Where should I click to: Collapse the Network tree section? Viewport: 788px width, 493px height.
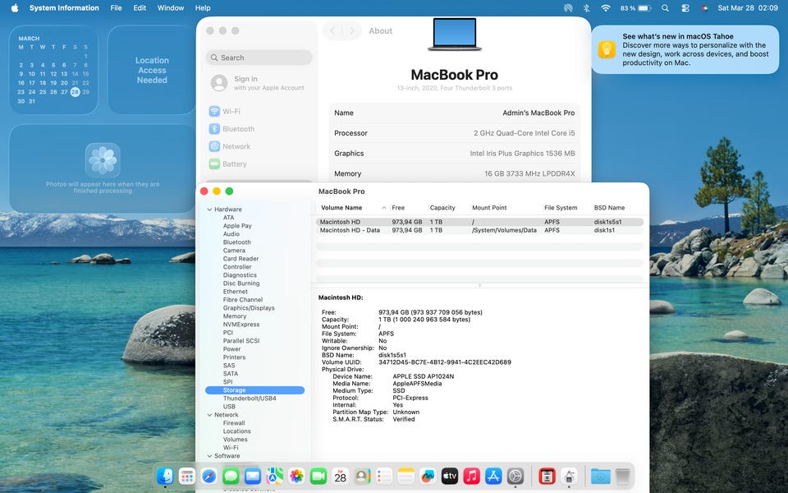click(x=209, y=415)
